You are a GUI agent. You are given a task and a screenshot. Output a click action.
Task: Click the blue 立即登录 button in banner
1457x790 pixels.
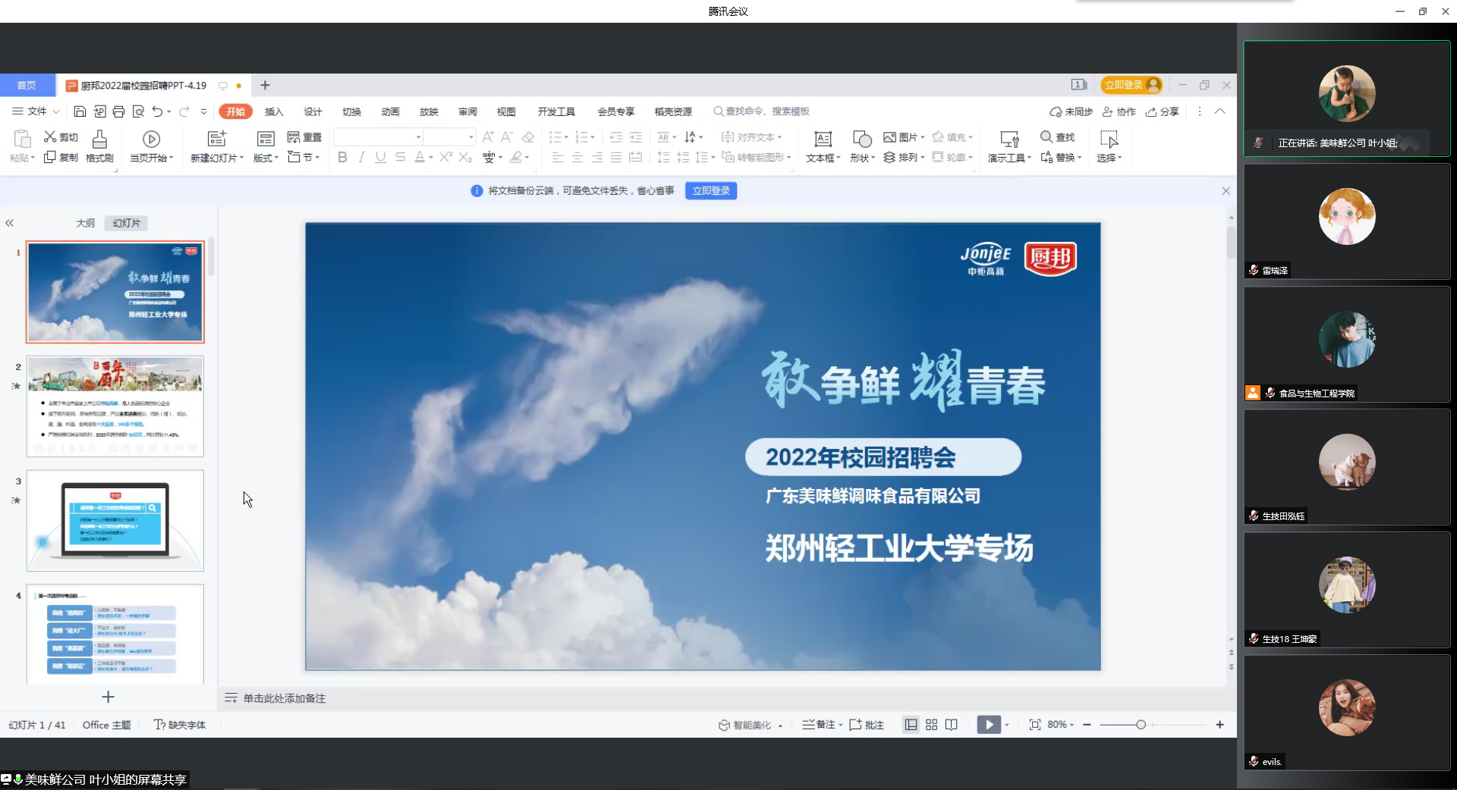click(711, 191)
